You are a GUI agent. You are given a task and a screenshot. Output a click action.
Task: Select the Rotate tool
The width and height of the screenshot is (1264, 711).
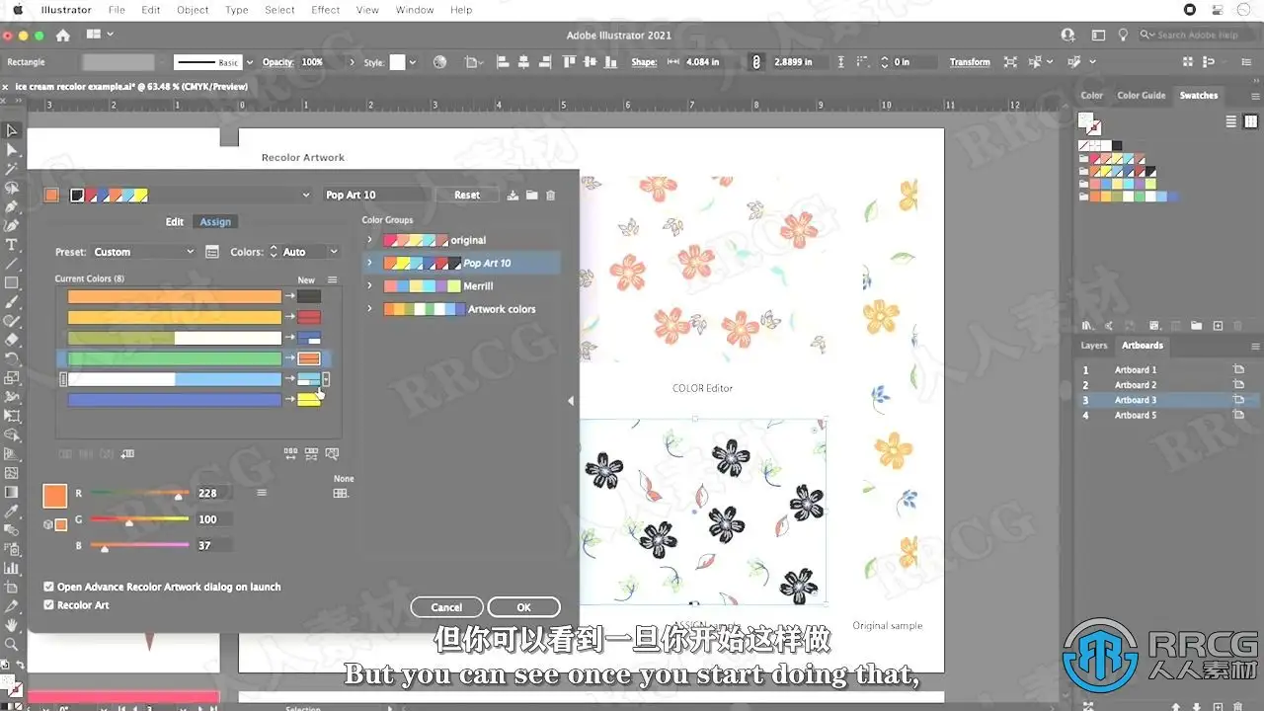[x=12, y=358]
